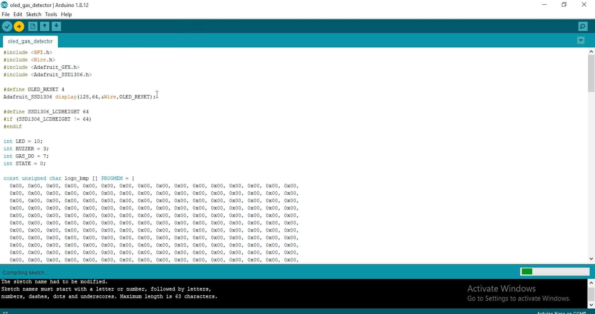Click the '#include <Wire.h>' line
Screen dimensions: 595x314
pyautogui.click(x=29, y=60)
